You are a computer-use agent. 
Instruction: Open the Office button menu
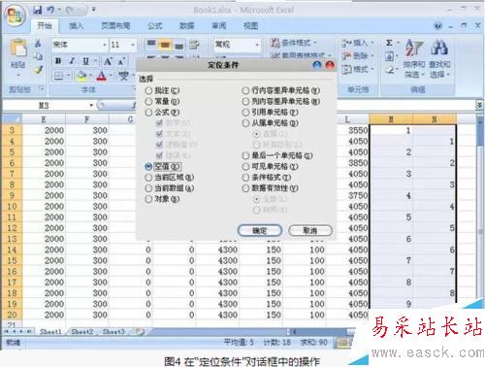(x=16, y=16)
